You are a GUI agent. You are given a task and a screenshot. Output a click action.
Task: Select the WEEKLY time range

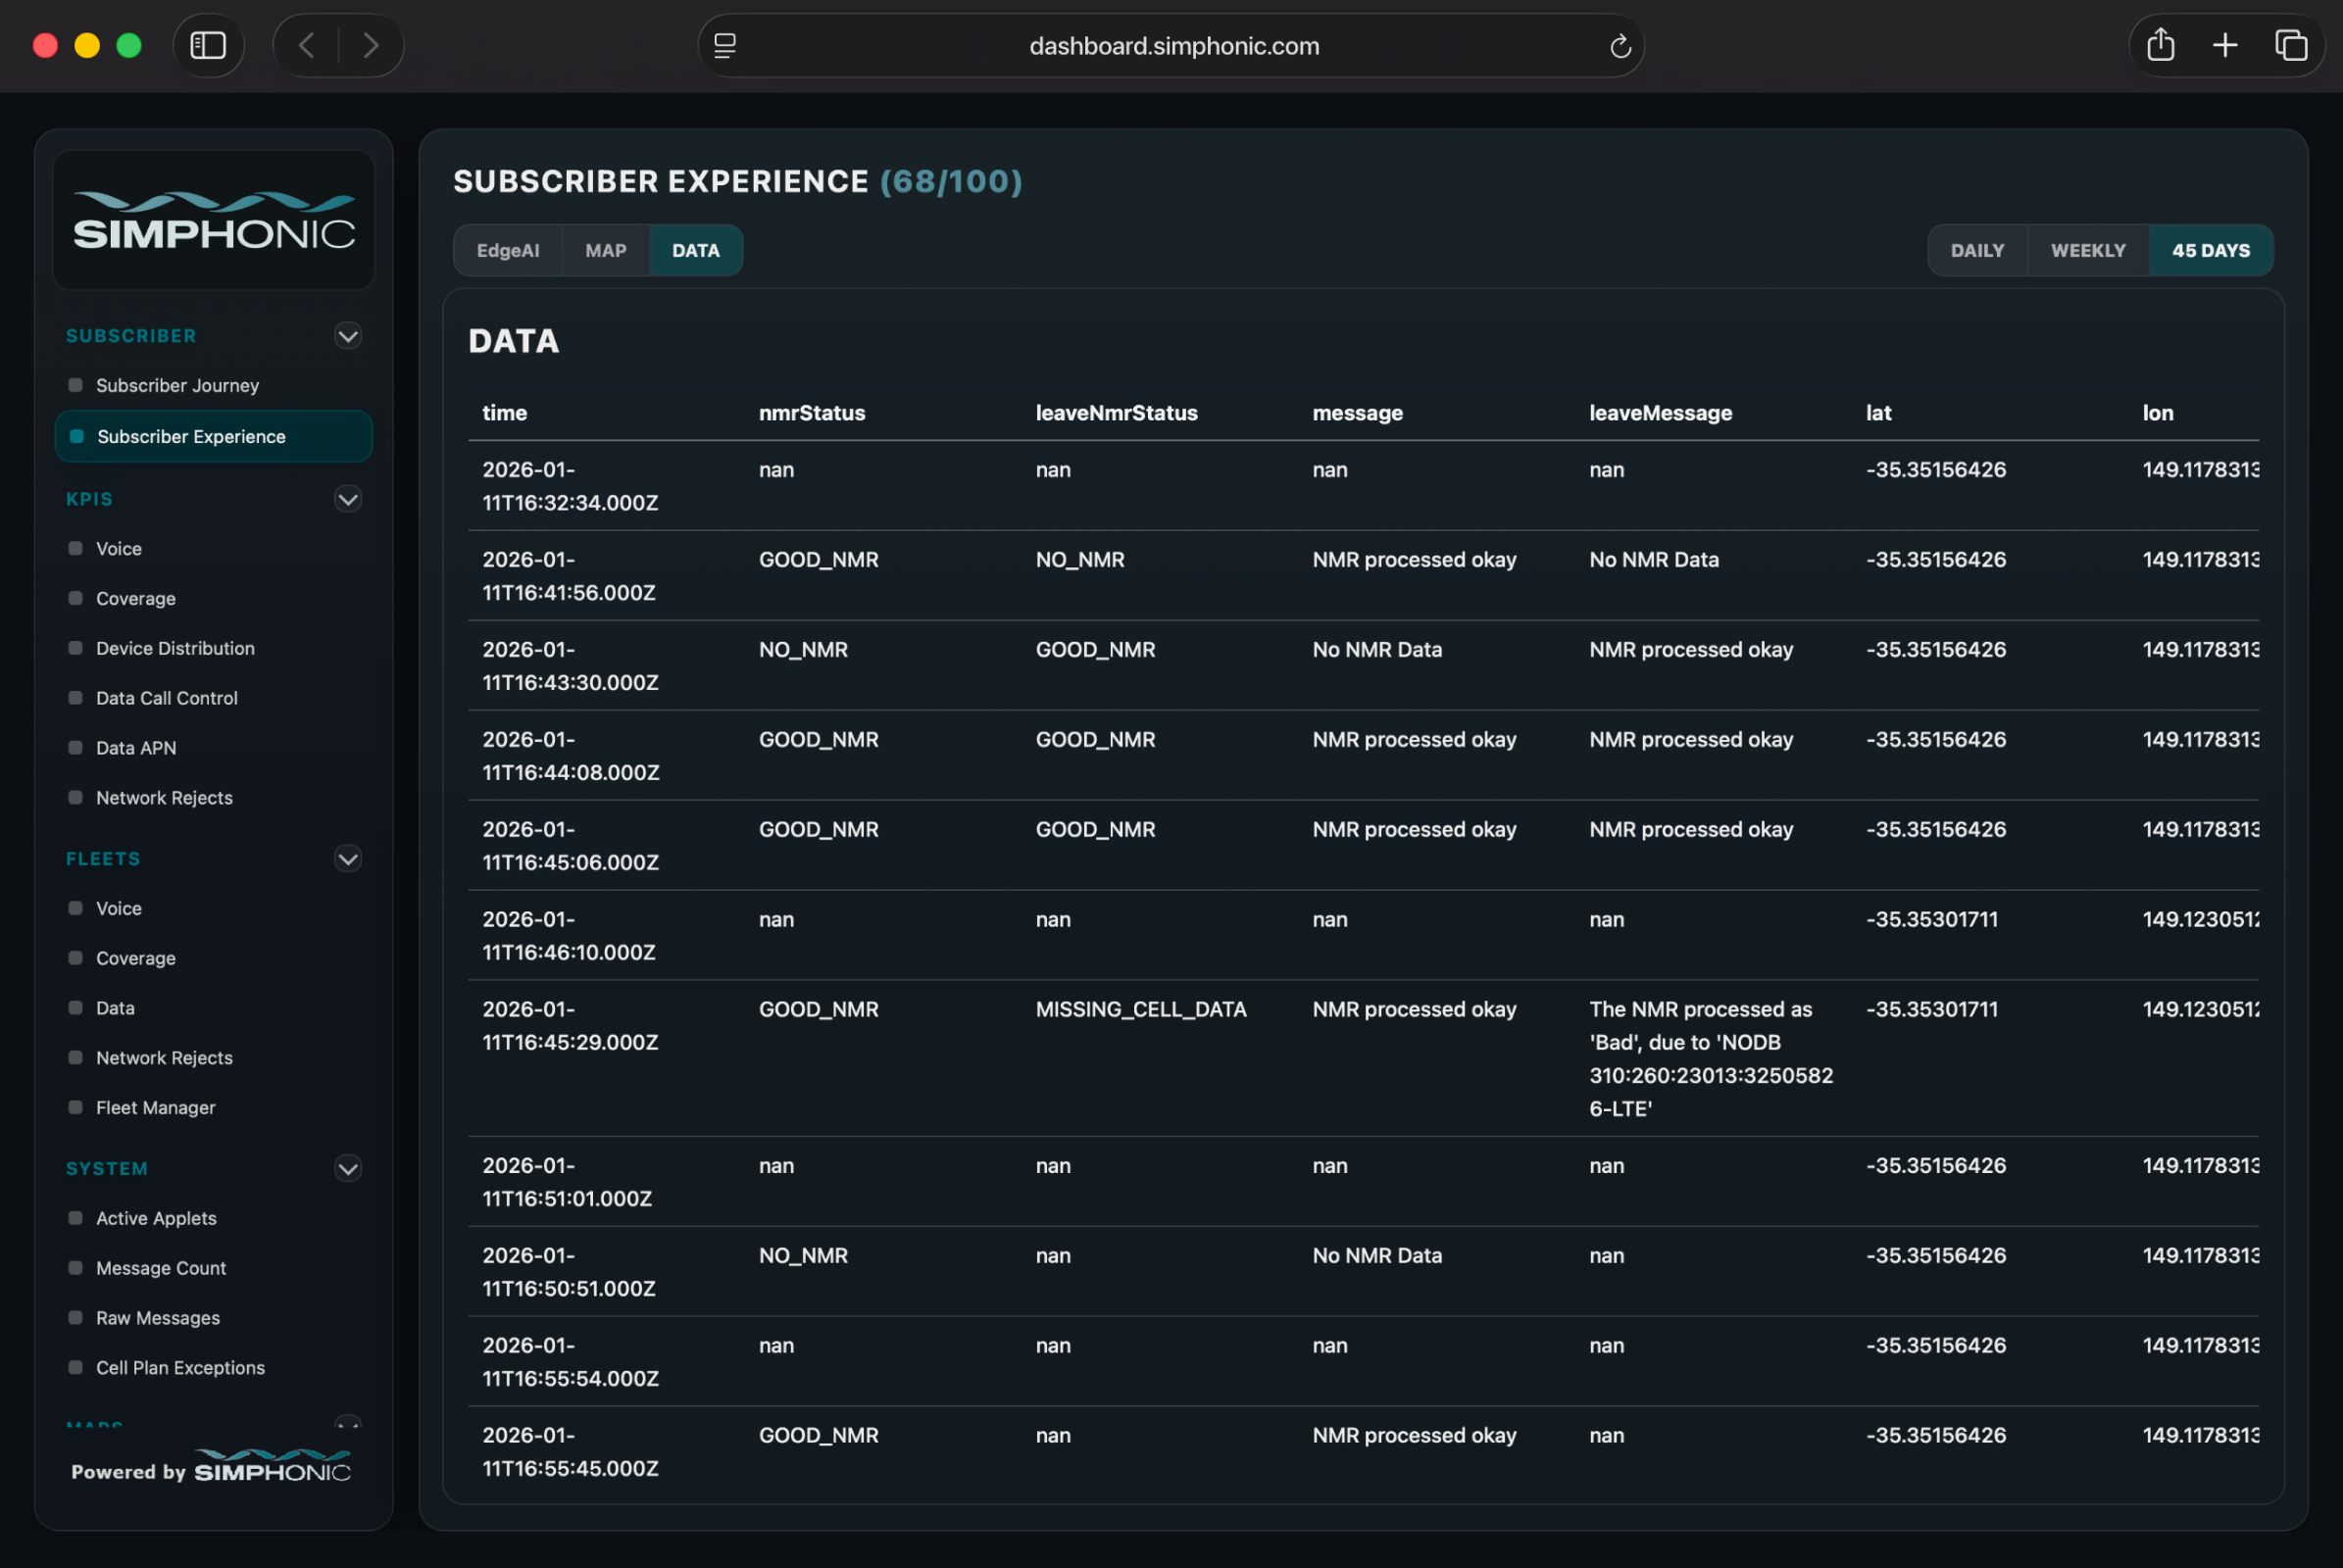2087,250
